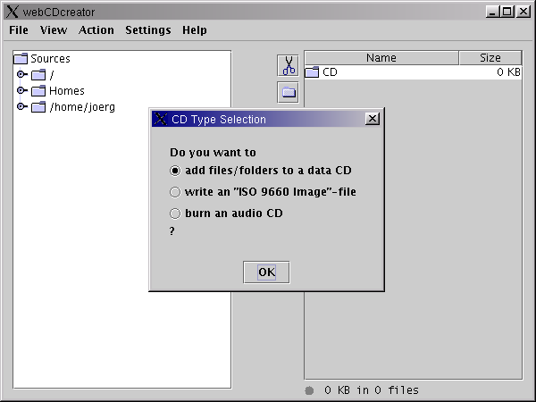Click the 0 KB size cell of CD row
Screen dimensions: 536x402
click(508, 72)
